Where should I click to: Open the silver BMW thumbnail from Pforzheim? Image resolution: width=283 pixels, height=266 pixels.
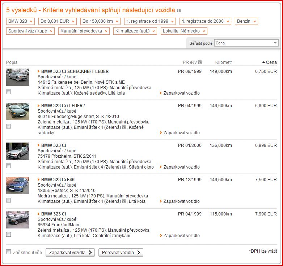click(18, 151)
